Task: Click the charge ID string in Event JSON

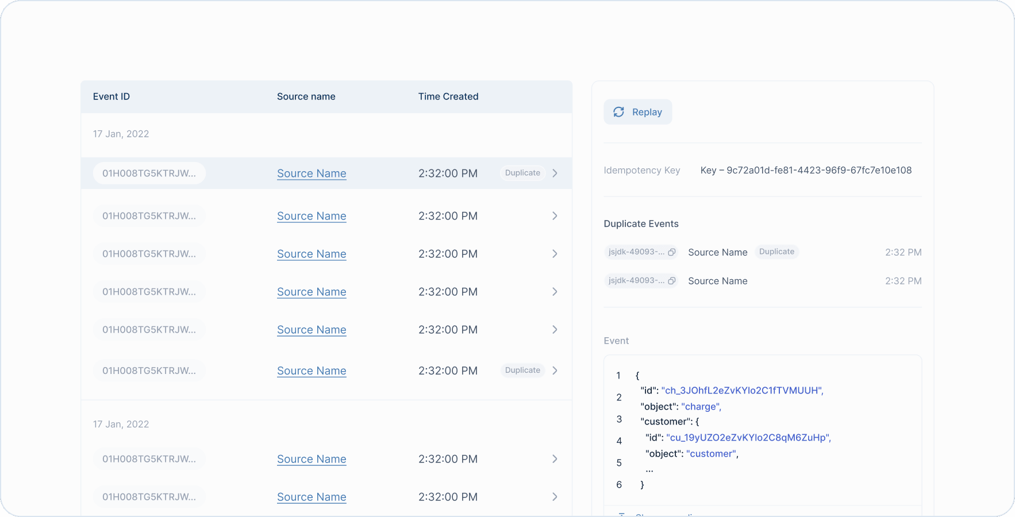Action: [742, 391]
